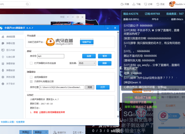The width and height of the screenshot is (185, 134).
Task: Expand the arrow next to 发送(S)
Action: [x=46, y=132]
